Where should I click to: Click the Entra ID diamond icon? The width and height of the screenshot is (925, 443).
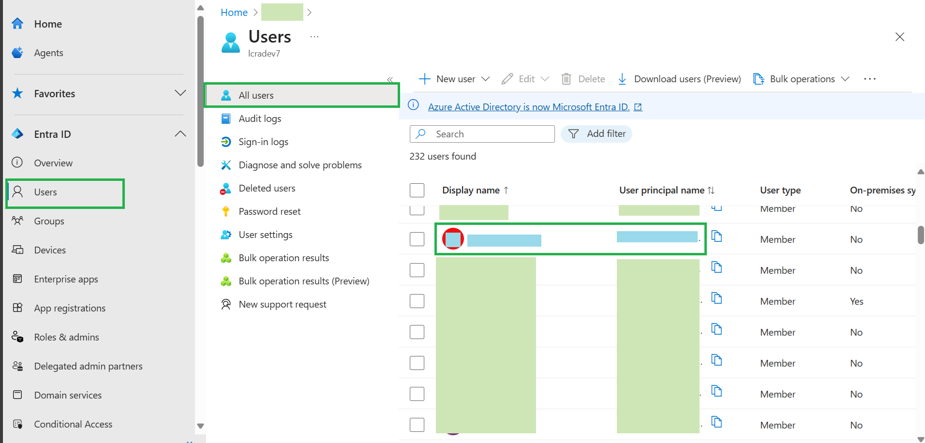tap(17, 134)
